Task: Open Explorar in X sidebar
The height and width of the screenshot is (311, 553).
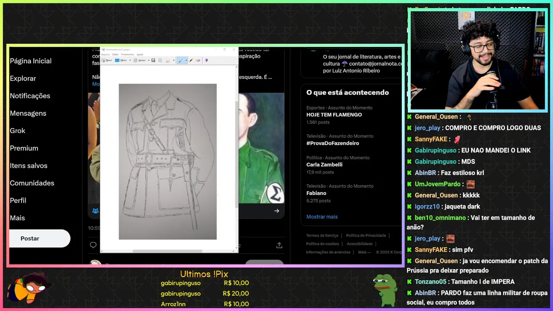Action: point(23,78)
